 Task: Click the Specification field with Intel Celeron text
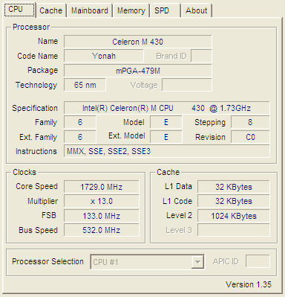tap(167, 108)
